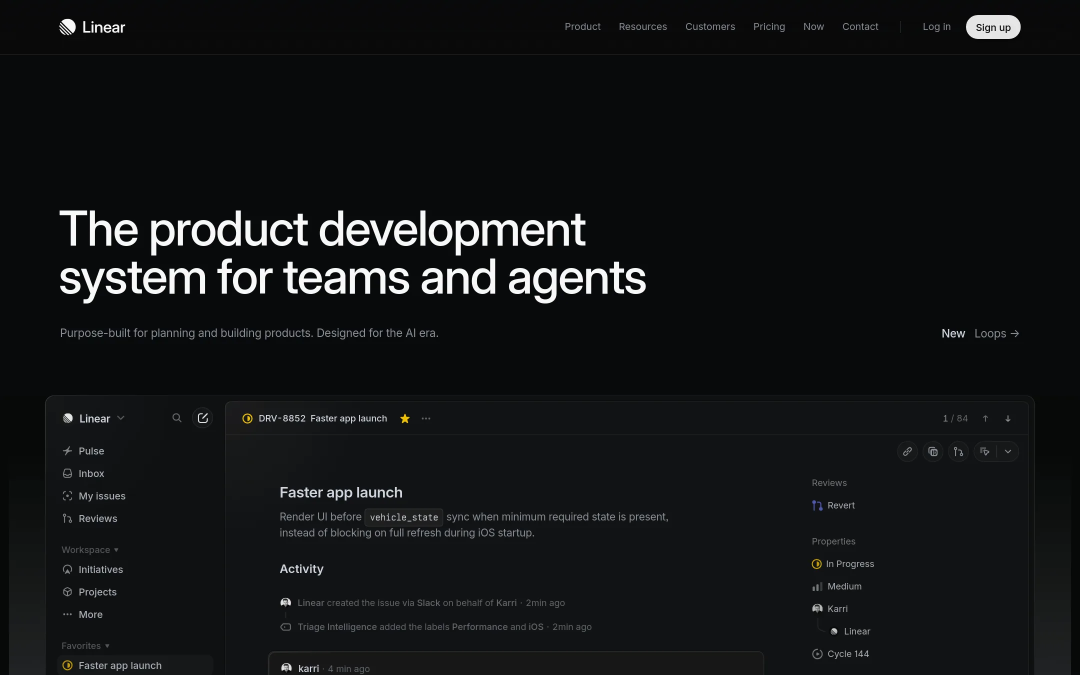Open the Pricing page
Screen dimensions: 1080x675
tap(769, 26)
